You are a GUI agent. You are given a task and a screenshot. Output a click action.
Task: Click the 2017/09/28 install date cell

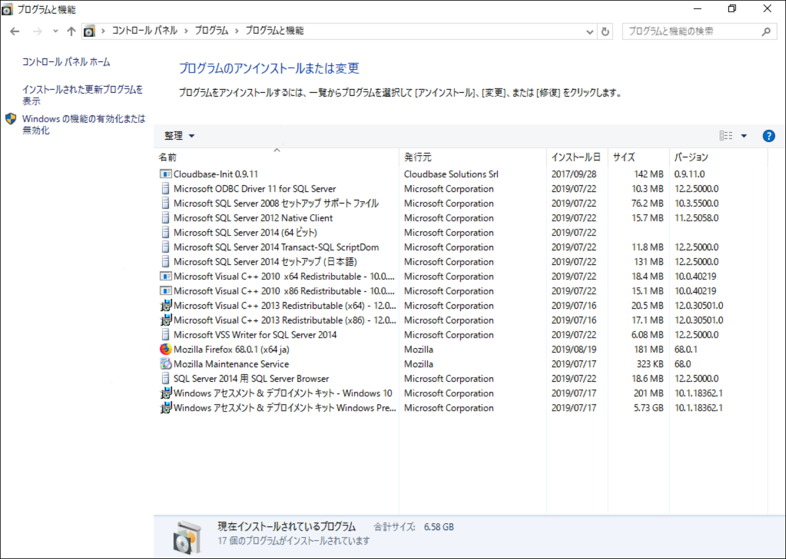[x=574, y=174]
